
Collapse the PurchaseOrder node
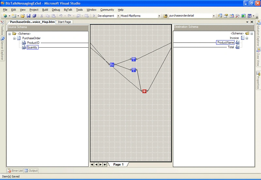(14, 38)
